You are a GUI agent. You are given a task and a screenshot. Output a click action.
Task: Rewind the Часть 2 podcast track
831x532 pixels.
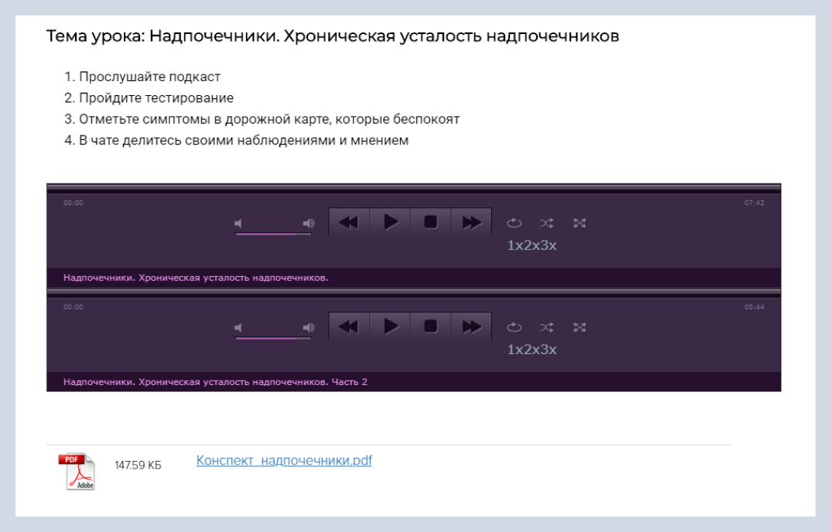coord(349,326)
